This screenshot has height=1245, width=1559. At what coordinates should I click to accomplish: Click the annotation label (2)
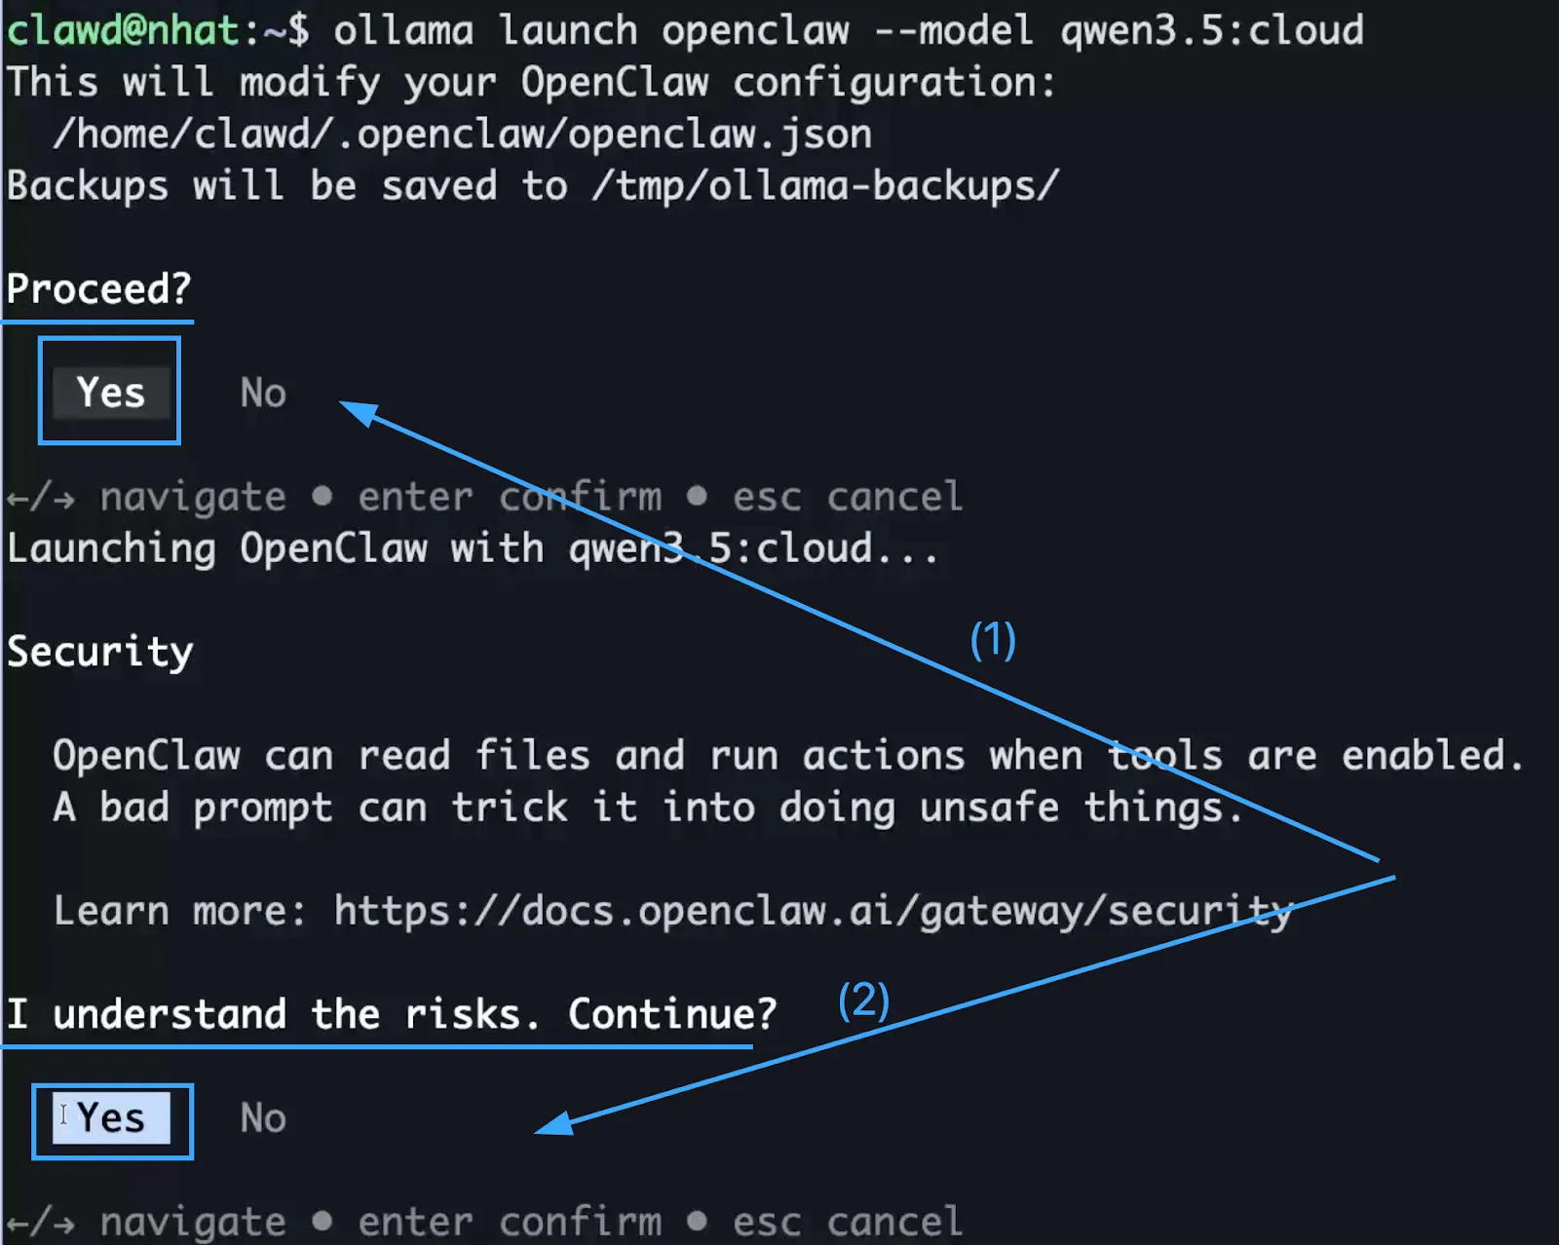[863, 1000]
